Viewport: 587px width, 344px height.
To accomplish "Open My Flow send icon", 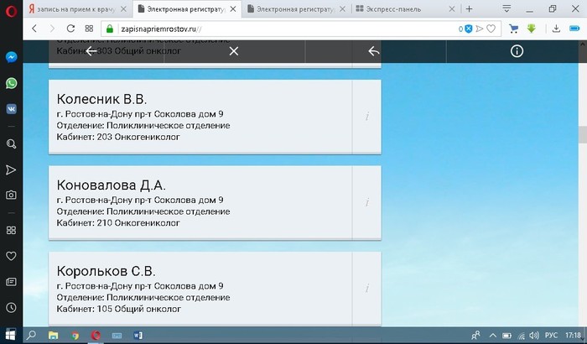I will click(x=12, y=169).
